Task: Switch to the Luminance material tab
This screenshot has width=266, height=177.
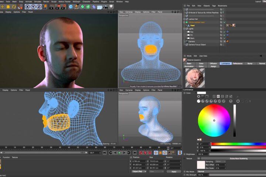Action: click(225, 63)
